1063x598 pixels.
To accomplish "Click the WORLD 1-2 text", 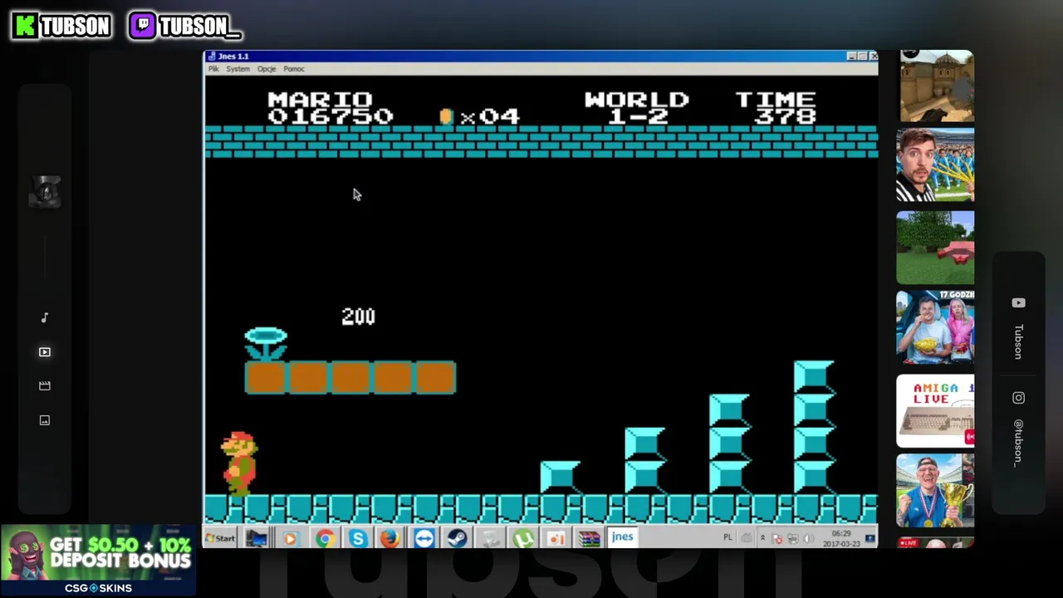I will (637, 109).
